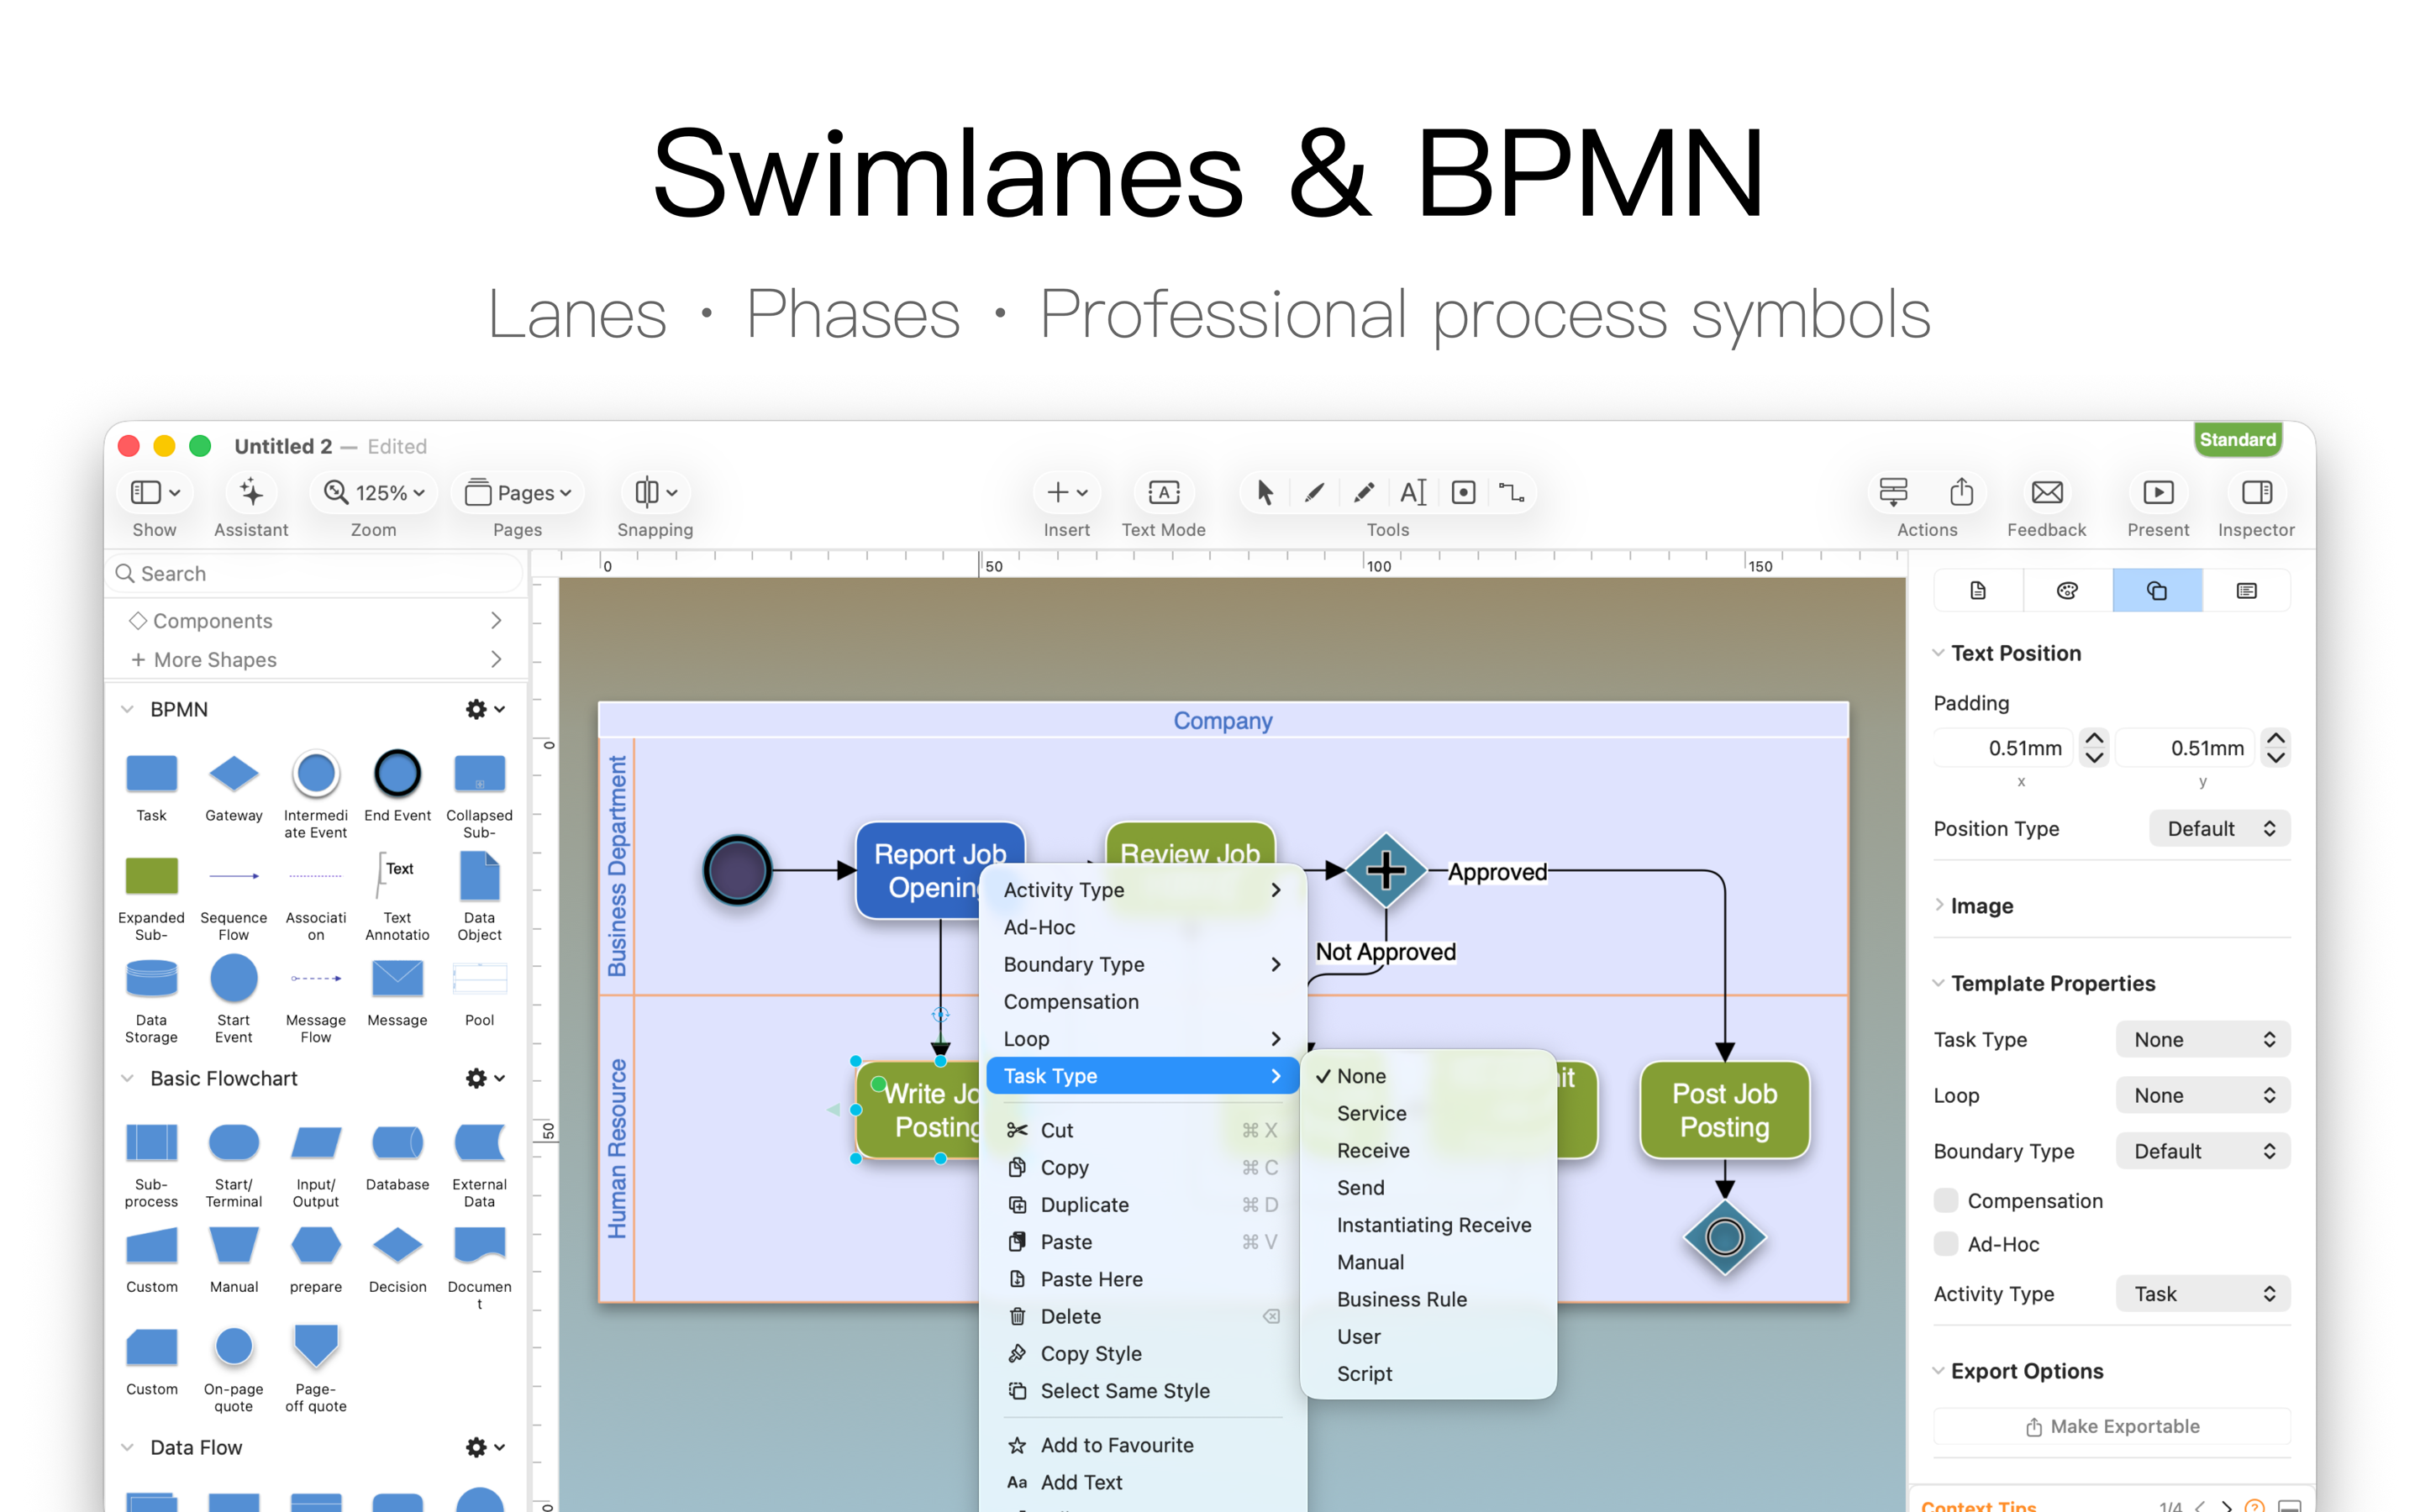2420x1512 pixels.
Task: Select the pencil tool
Action: (x=1363, y=493)
